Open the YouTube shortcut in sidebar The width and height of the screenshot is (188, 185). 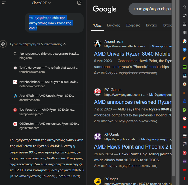(x=184, y=127)
